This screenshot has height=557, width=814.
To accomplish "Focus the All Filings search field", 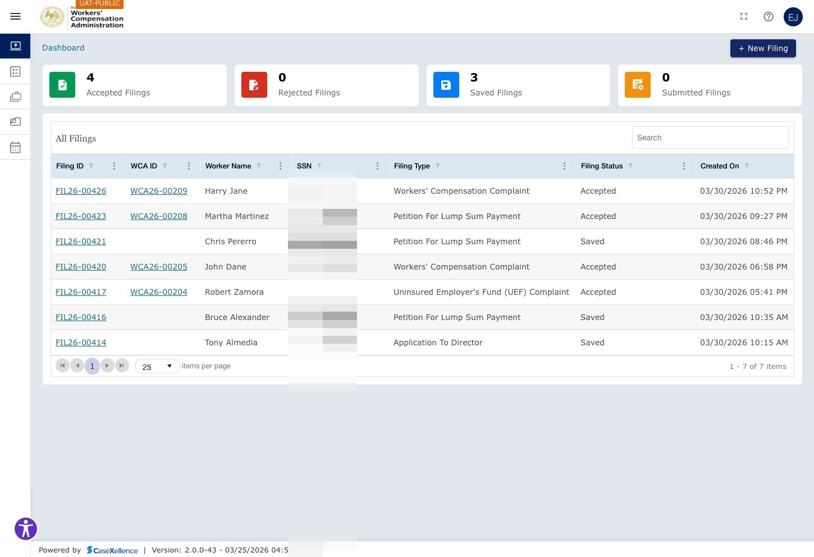I will click(711, 138).
